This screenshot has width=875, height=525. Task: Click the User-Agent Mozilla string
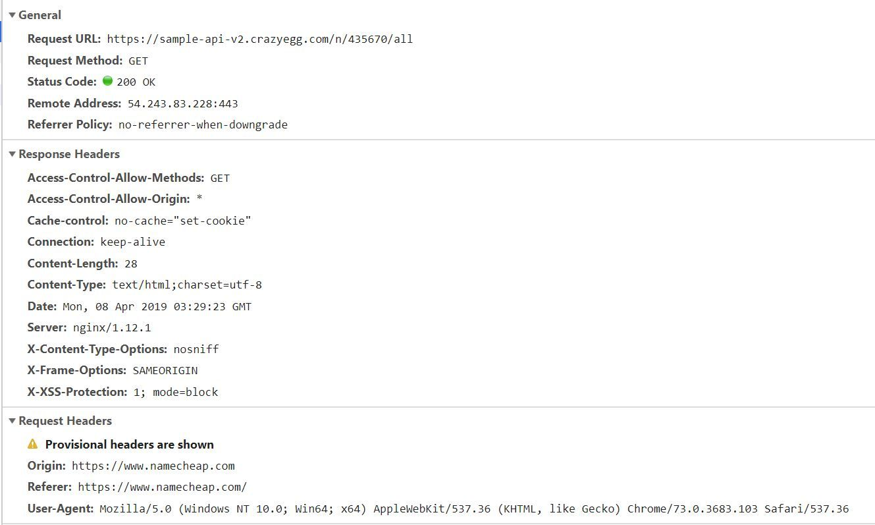[474, 509]
